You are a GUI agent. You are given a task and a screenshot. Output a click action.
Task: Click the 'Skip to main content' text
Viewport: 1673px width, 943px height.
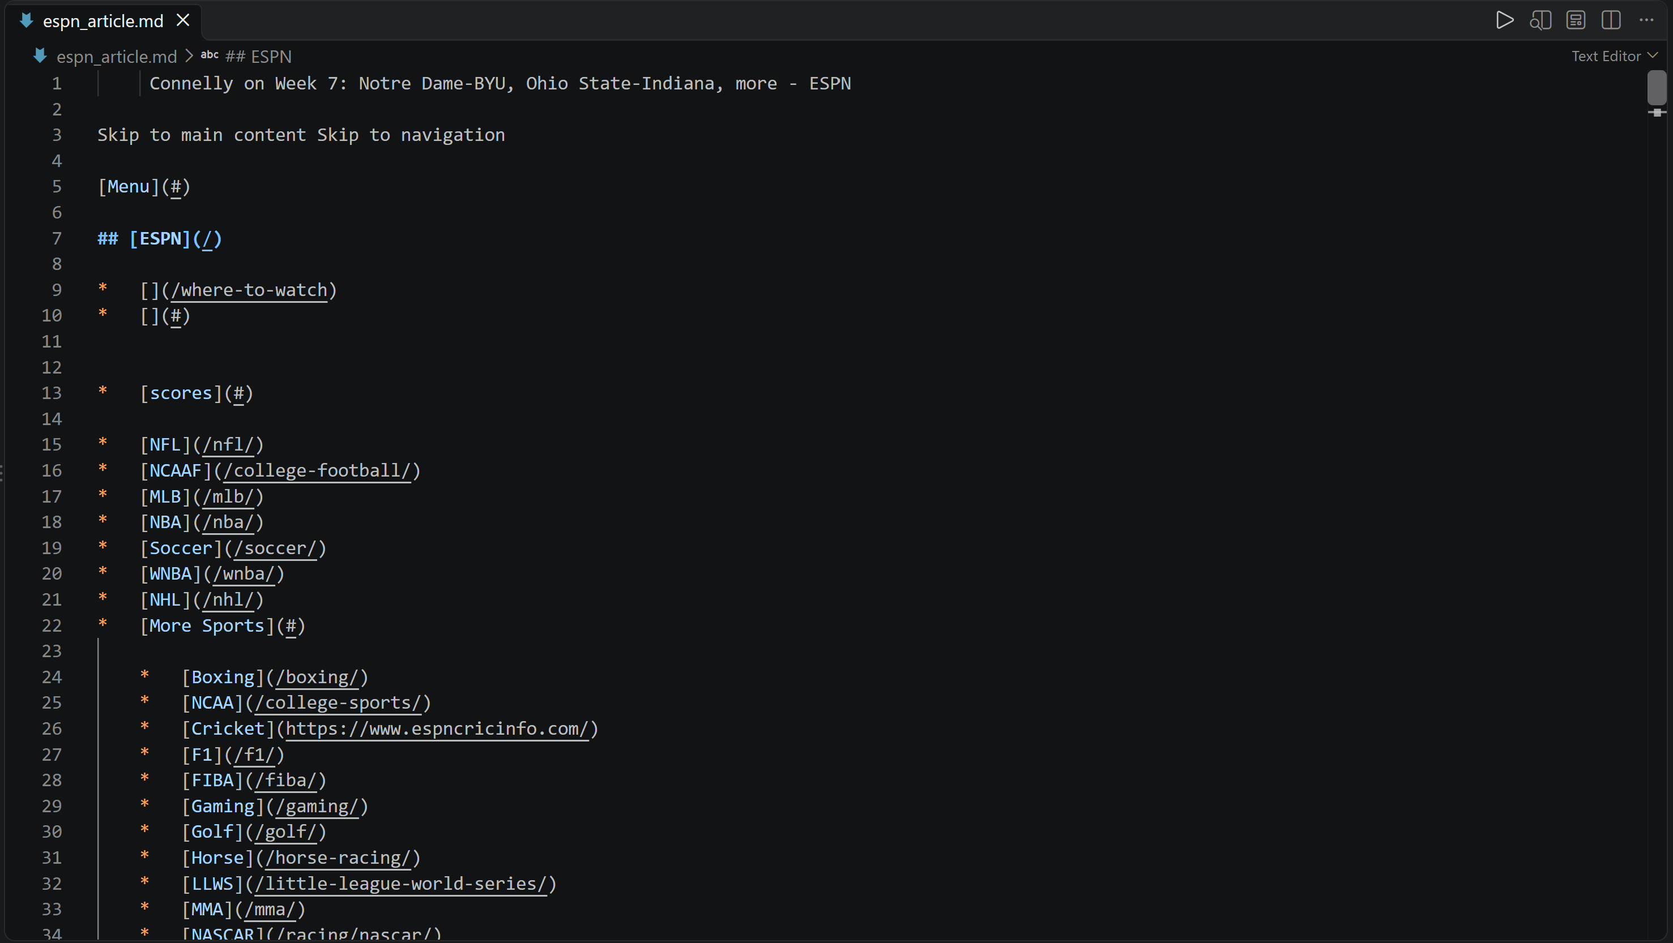pos(202,135)
